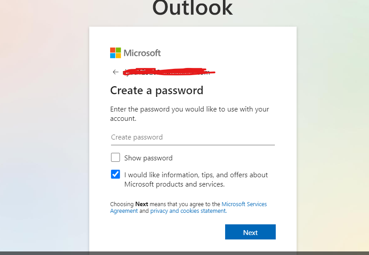369x255 pixels.
Task: Click the underline beneath the password field
Action: [192, 145]
